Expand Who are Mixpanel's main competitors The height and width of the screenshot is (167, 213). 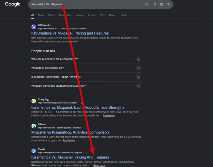coord(86,59)
